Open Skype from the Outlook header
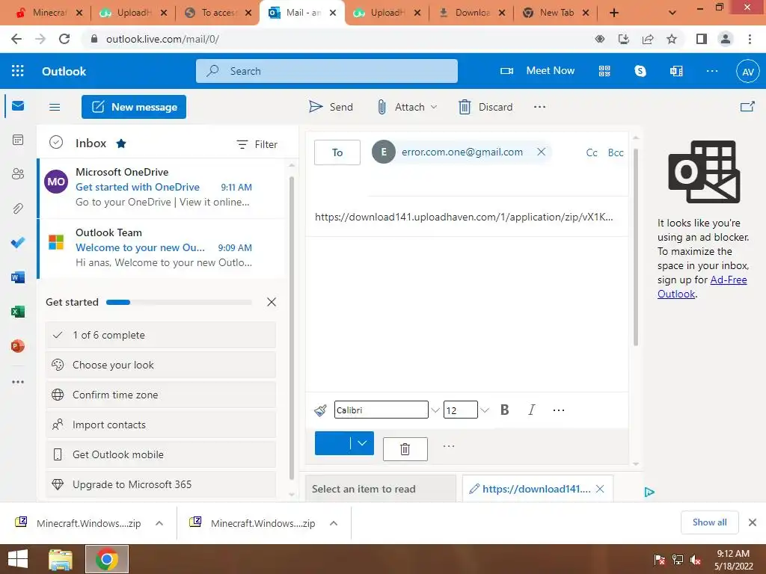The width and height of the screenshot is (766, 574). tap(640, 71)
